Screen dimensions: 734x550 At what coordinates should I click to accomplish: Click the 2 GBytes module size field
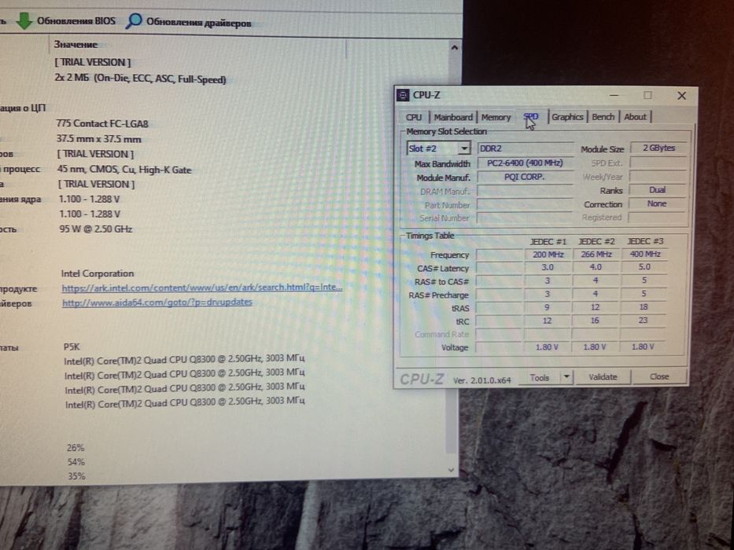point(658,148)
